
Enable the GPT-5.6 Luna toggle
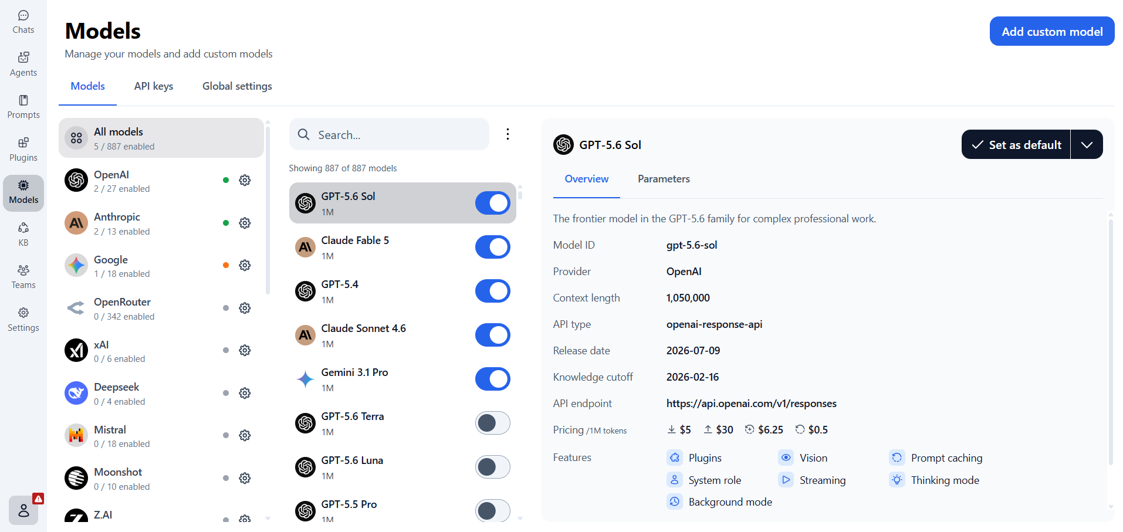[493, 467]
